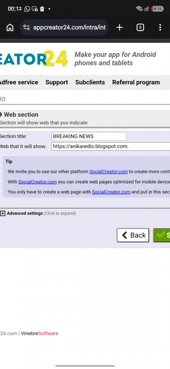Click the Advanced settings label
This screenshot has height=369, width=170.
pyautogui.click(x=25, y=214)
